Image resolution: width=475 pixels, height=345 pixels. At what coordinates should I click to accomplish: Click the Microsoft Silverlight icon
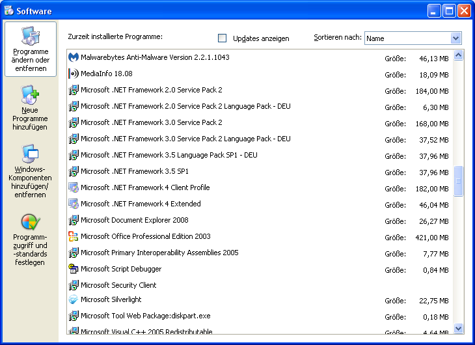click(x=74, y=299)
